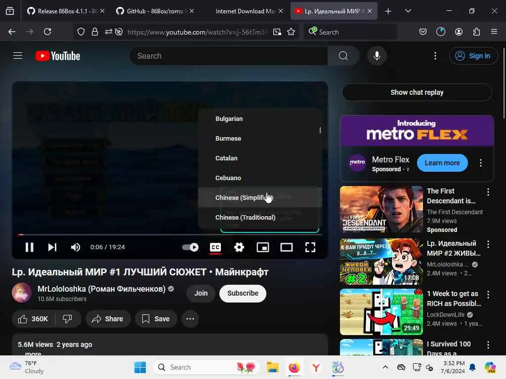
Task: Toggle closed captions CC button
Action: pyautogui.click(x=215, y=247)
